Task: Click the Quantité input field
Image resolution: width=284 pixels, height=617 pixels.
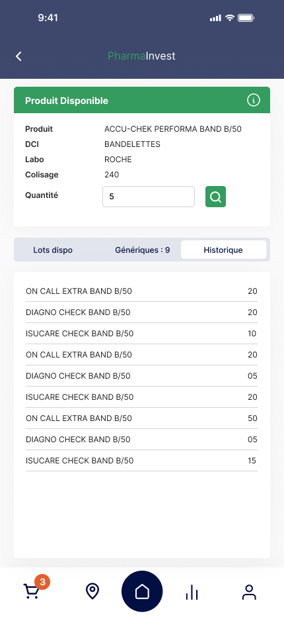Action: (x=149, y=197)
